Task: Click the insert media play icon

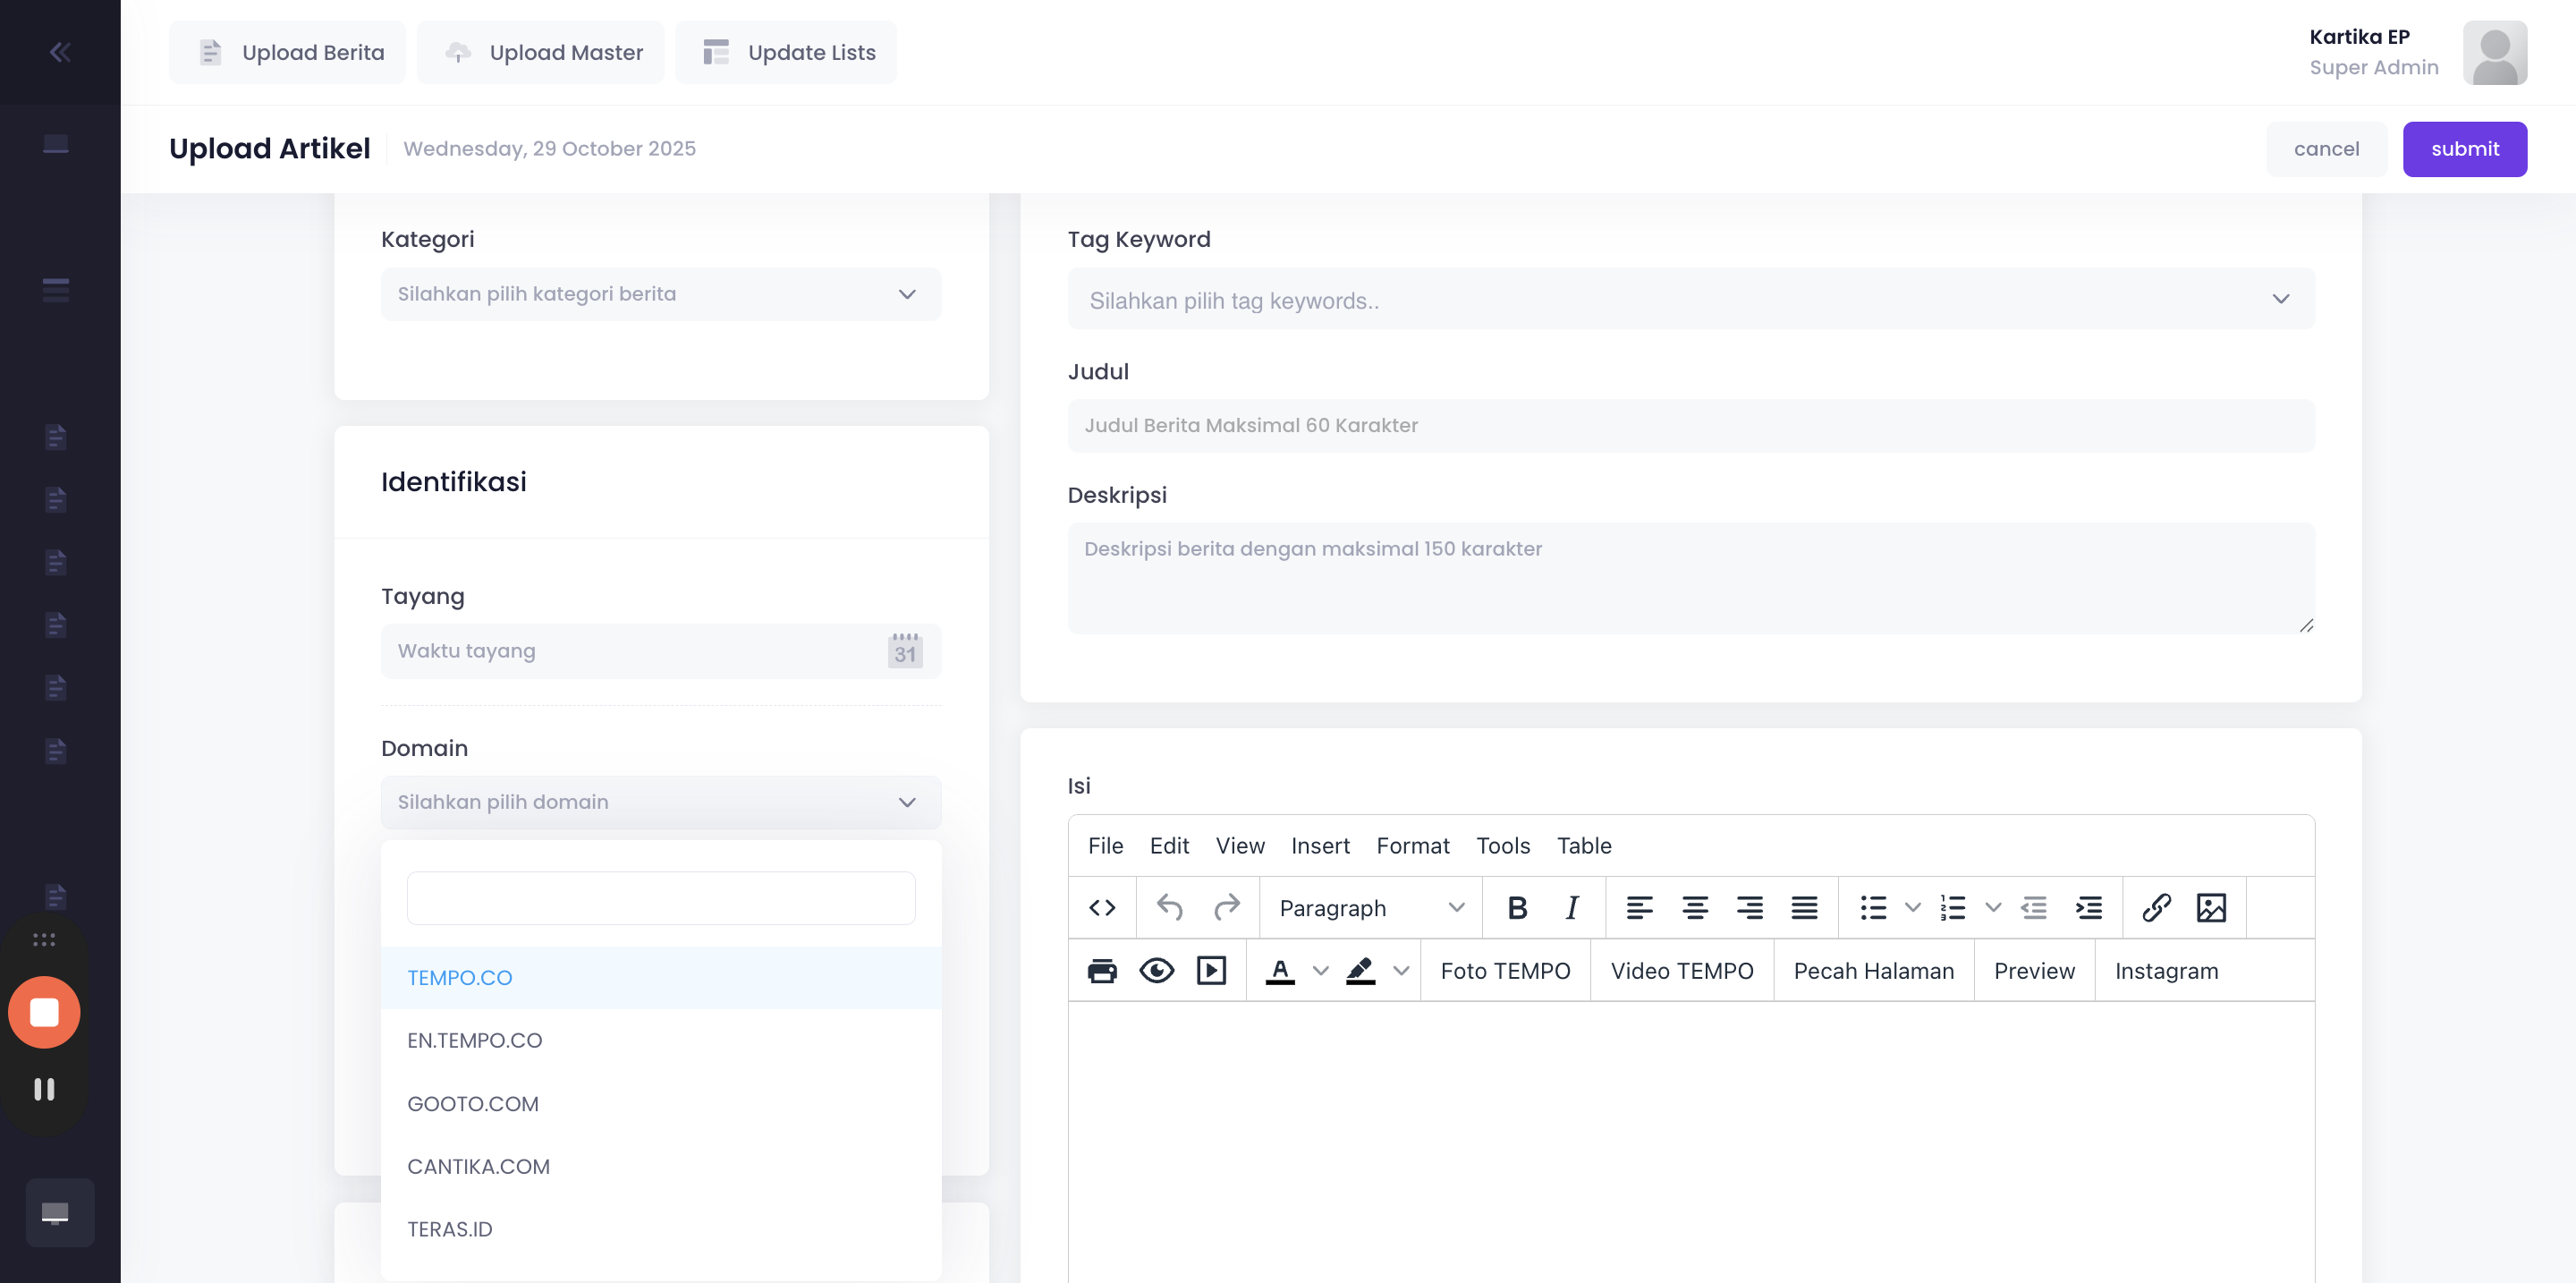Action: (1210, 970)
